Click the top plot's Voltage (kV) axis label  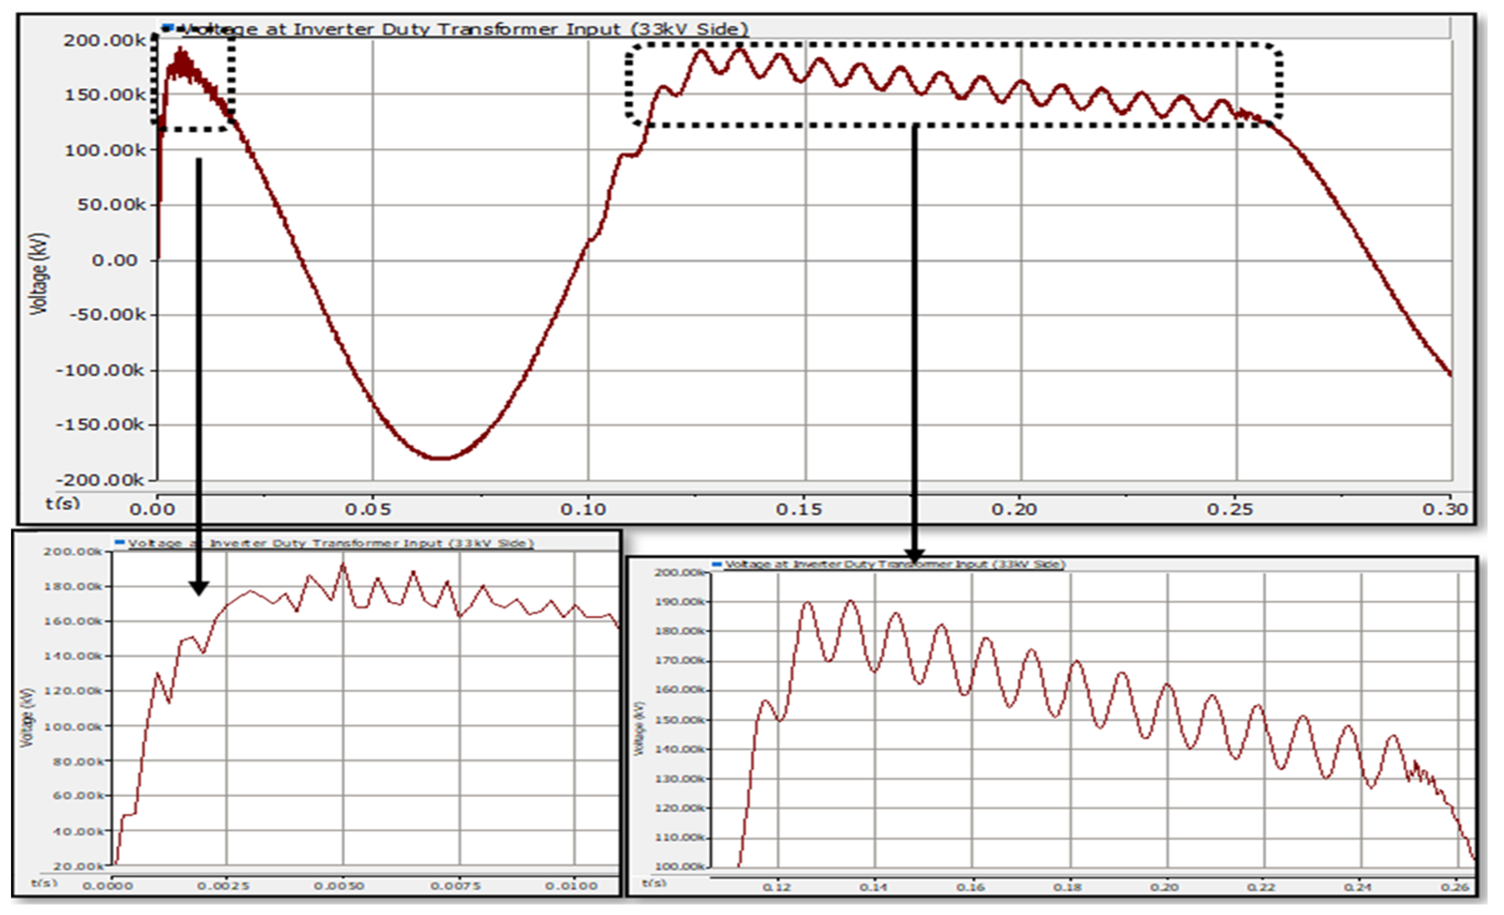pyautogui.click(x=39, y=273)
